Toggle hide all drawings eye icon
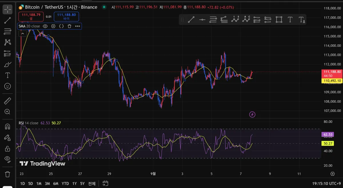 click(7, 159)
